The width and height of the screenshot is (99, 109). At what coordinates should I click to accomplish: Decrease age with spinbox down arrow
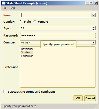click(x=93, y=29)
